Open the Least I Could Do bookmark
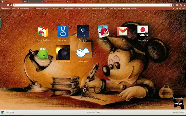This screenshot has width=186, height=116. click(83, 8)
